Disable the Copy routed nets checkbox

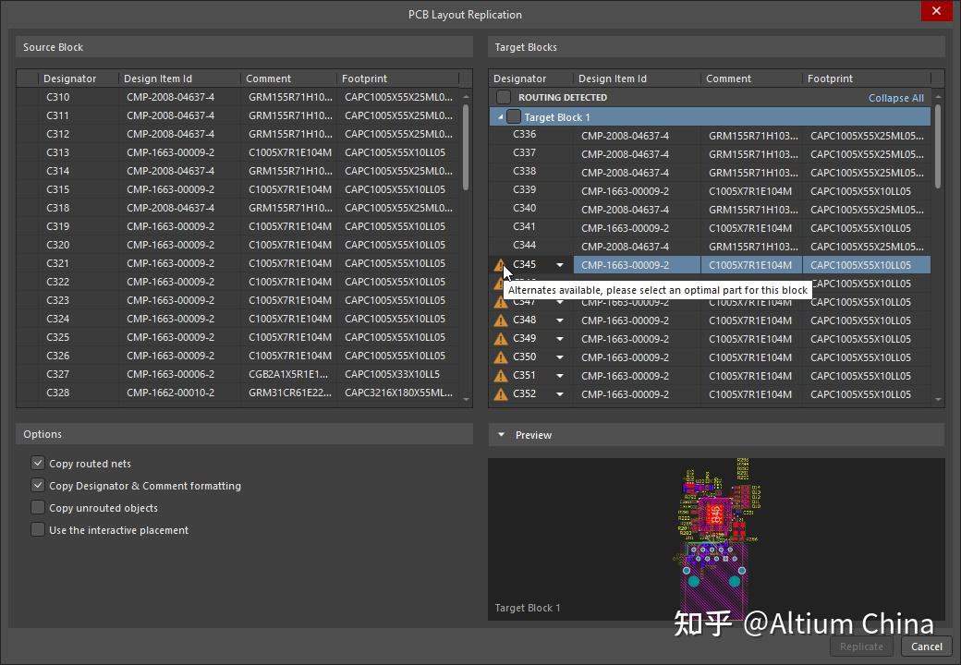(x=38, y=463)
